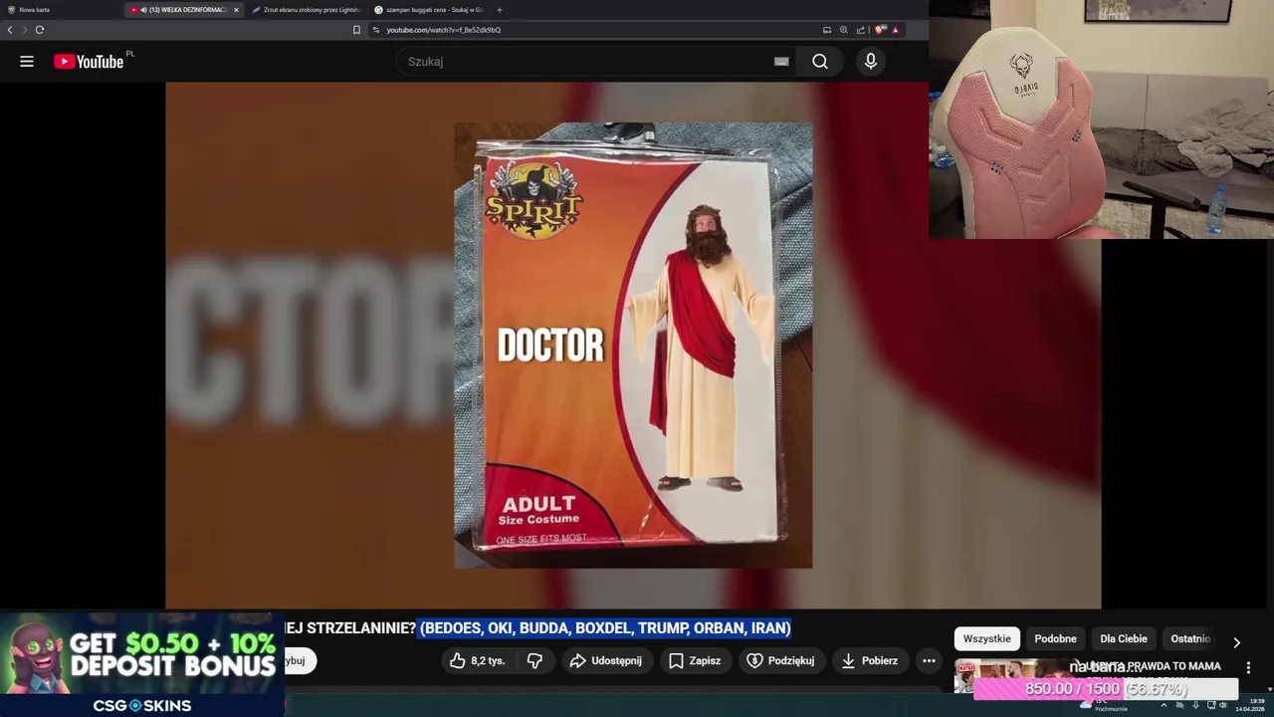Viewport: 1274px width, 717px height.
Task: Open a new tab with plus button
Action: point(500,10)
